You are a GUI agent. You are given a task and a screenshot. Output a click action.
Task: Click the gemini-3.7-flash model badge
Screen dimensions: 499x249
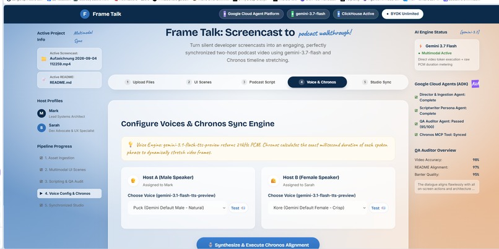308,14
